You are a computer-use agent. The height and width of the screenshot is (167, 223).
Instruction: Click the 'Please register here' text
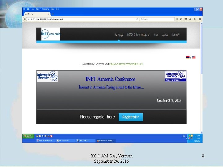[97, 117]
